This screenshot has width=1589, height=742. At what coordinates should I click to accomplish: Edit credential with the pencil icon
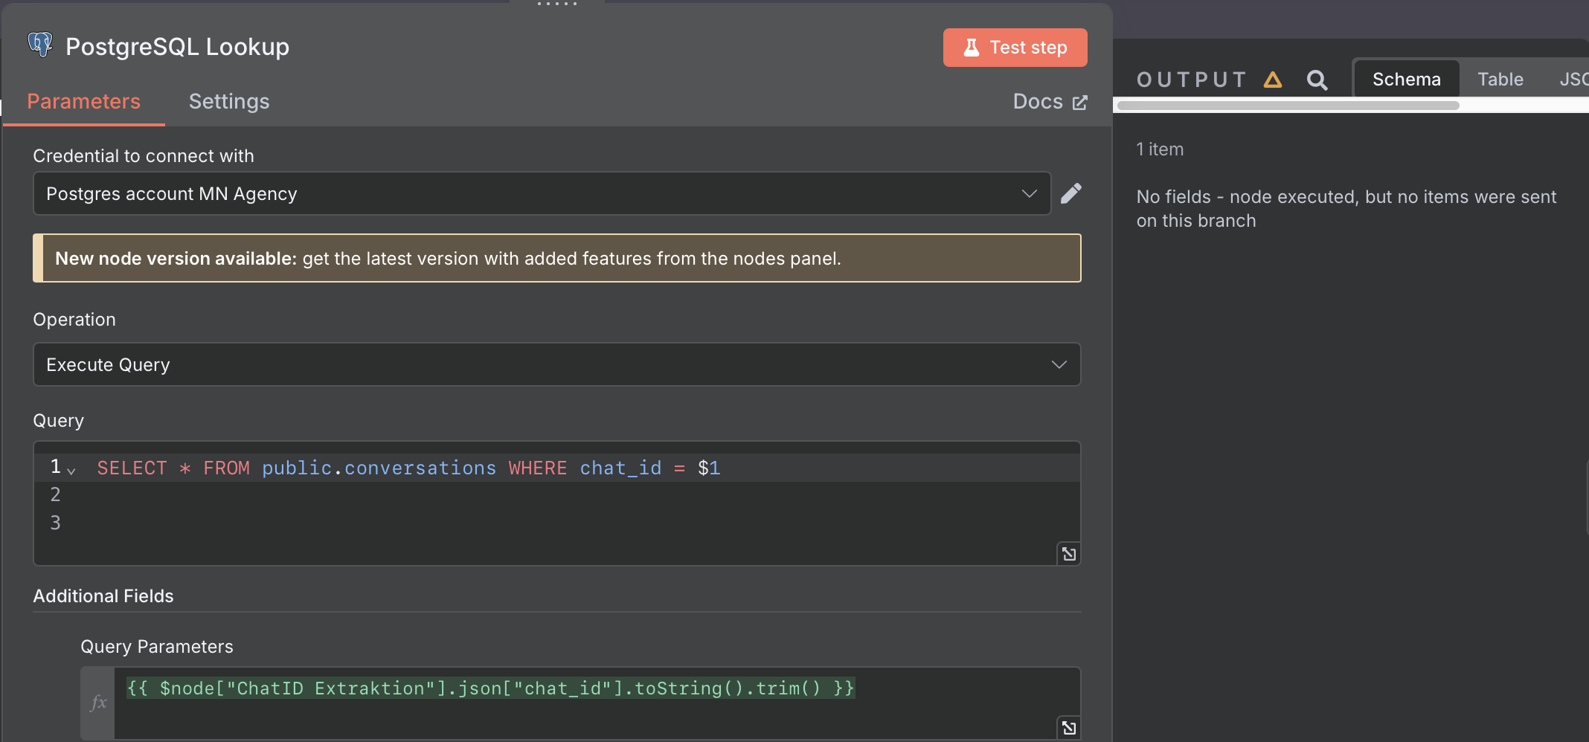pyautogui.click(x=1070, y=193)
